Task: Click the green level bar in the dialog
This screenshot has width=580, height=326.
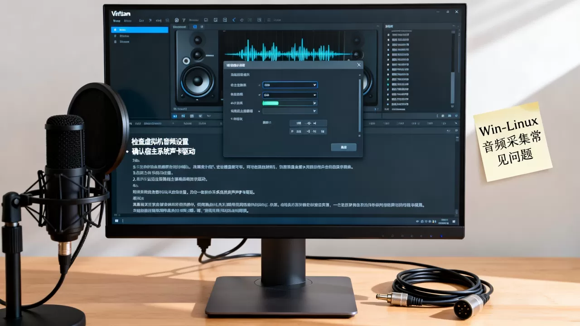Action: pyautogui.click(x=271, y=103)
